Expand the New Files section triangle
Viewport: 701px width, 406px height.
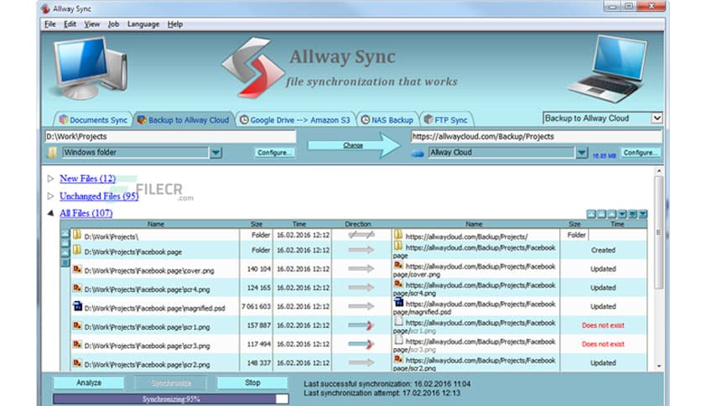[x=50, y=179]
